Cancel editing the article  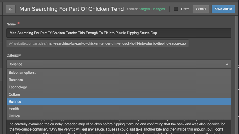(x=201, y=9)
